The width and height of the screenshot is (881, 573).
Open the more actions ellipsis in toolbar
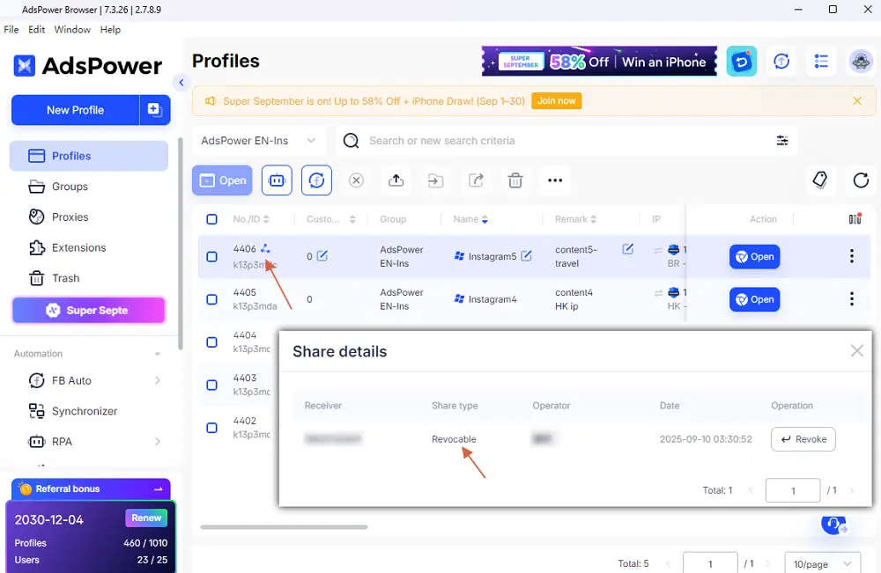[555, 180]
